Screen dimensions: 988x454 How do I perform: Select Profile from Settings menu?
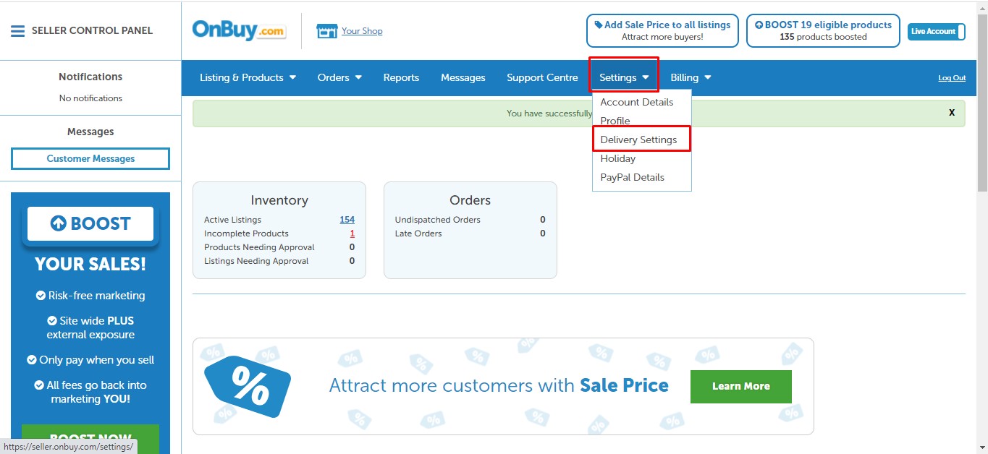pos(615,121)
